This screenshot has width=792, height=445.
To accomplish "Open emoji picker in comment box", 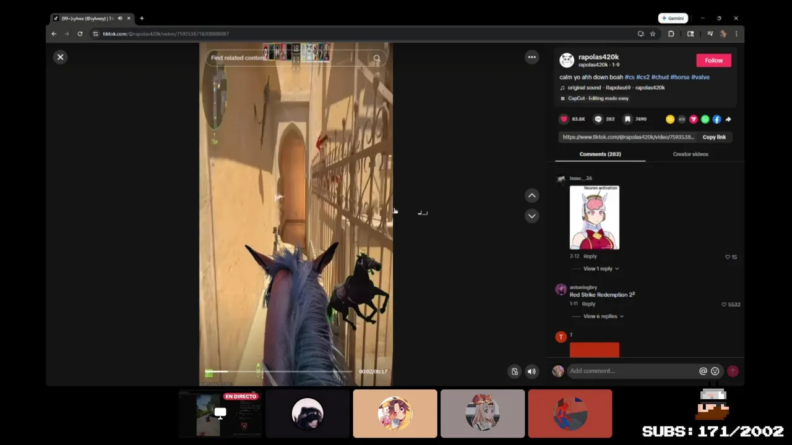I will pos(715,371).
